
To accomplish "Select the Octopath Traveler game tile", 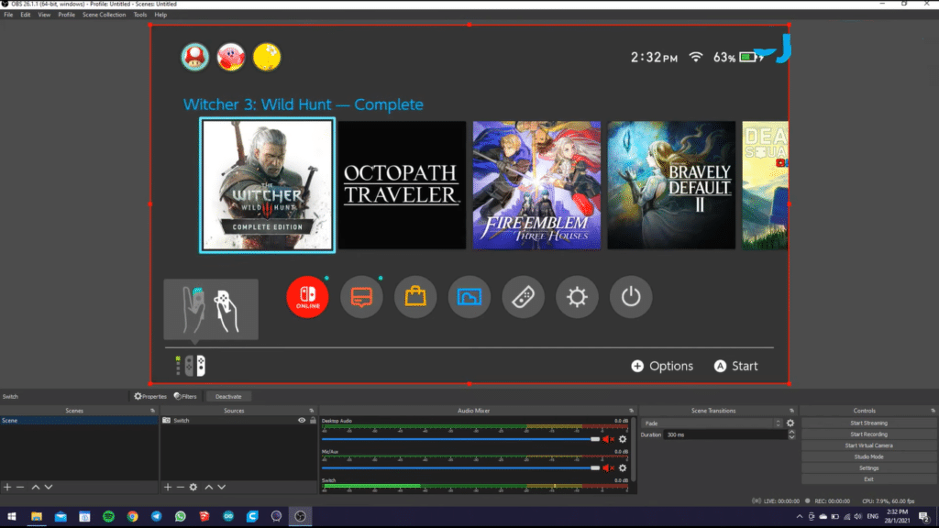I will point(402,185).
